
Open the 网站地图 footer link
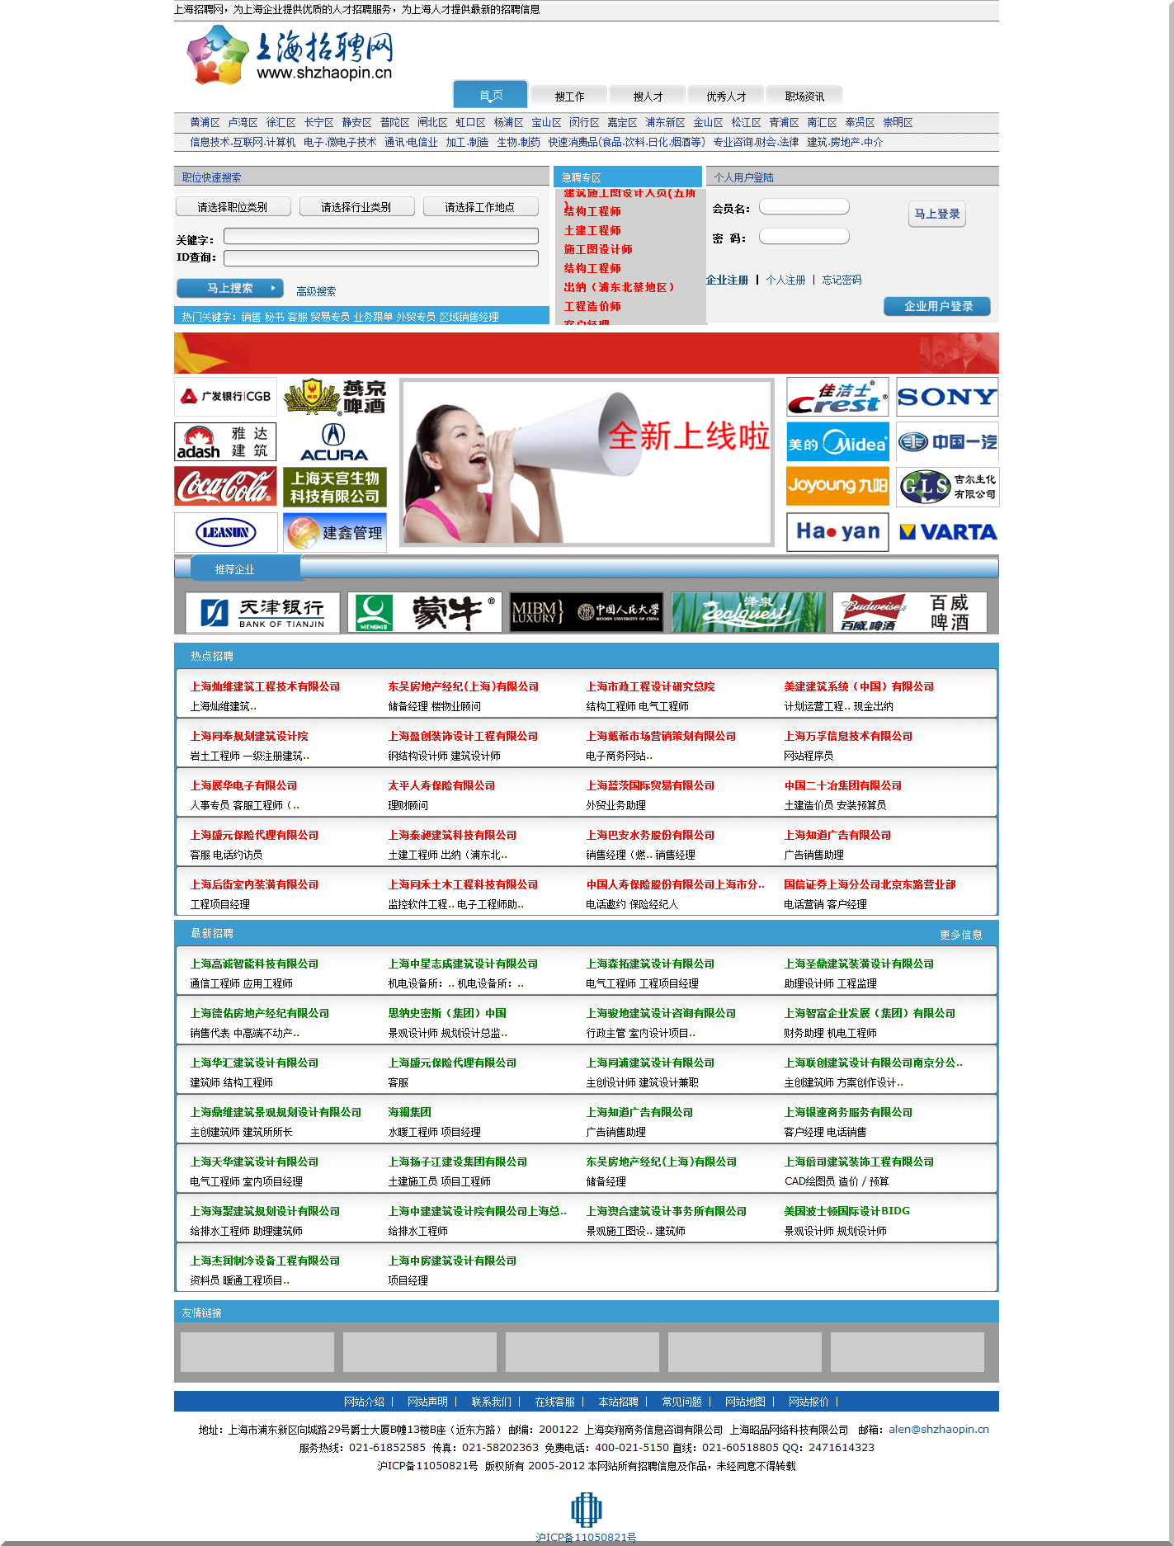click(745, 1402)
